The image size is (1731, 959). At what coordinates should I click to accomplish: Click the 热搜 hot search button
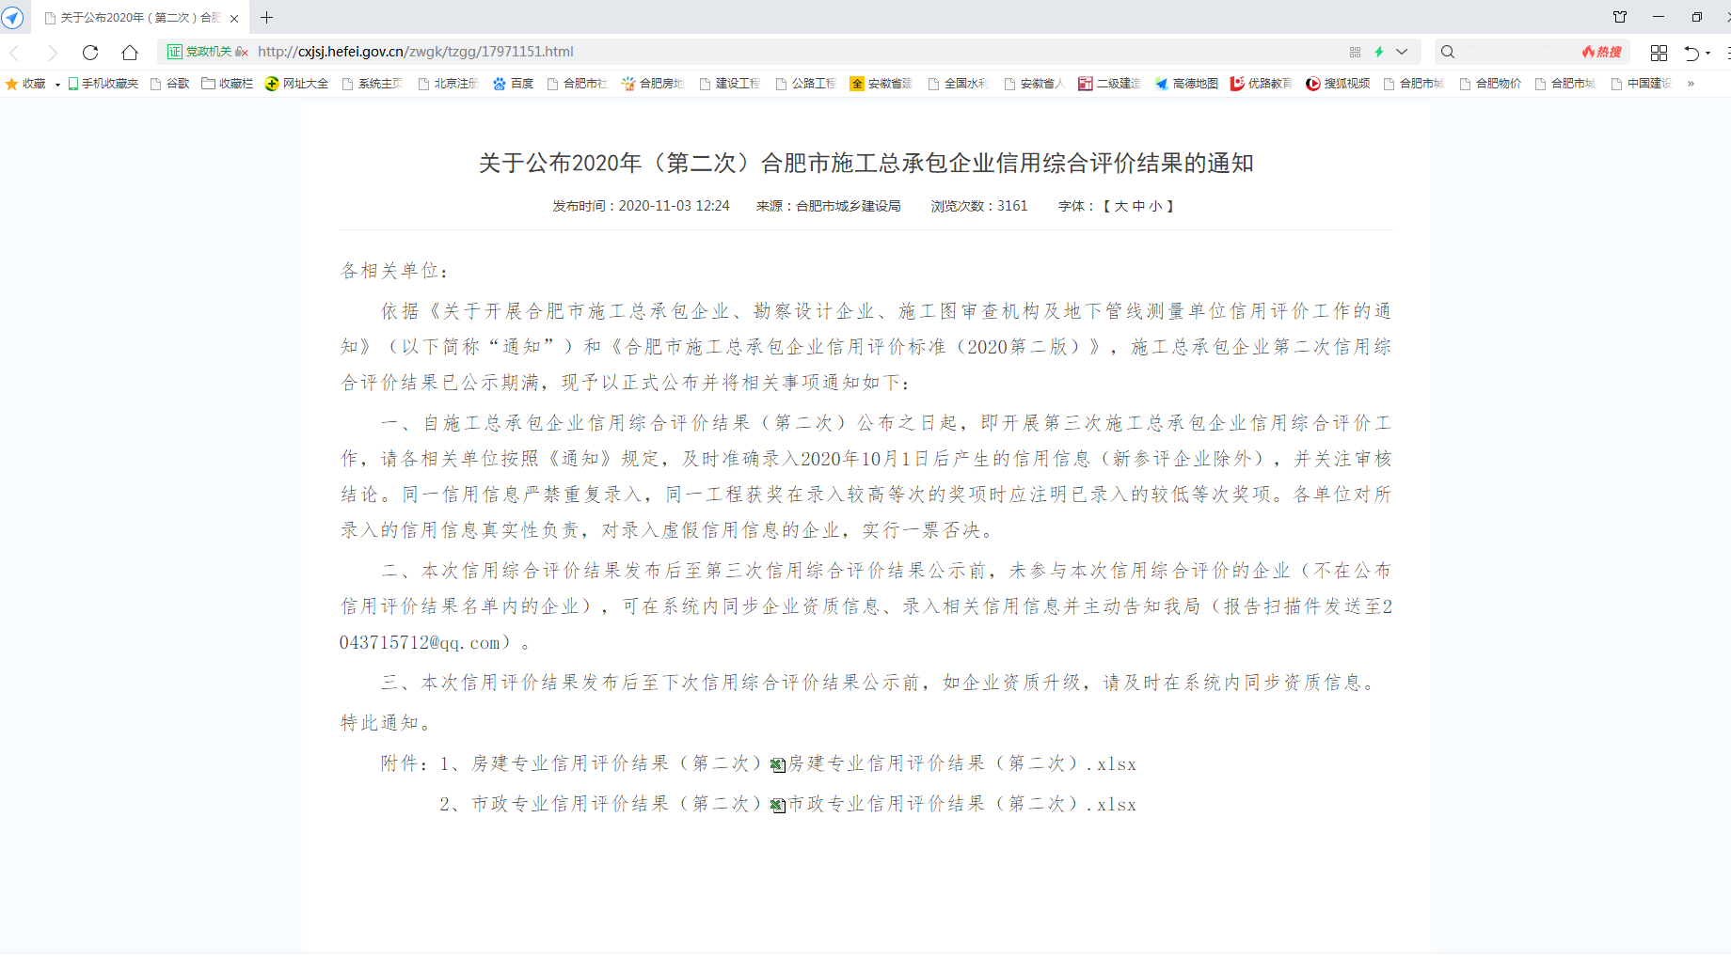pyautogui.click(x=1601, y=52)
